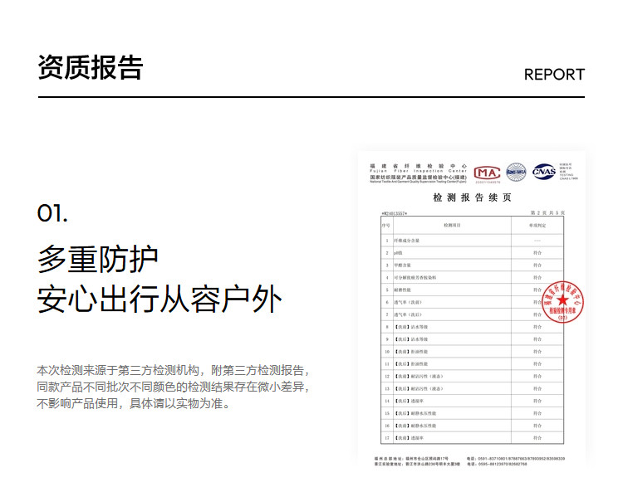The height and width of the screenshot is (487, 623).
Task: Click the 资质报告 section heading
Action: click(x=90, y=68)
